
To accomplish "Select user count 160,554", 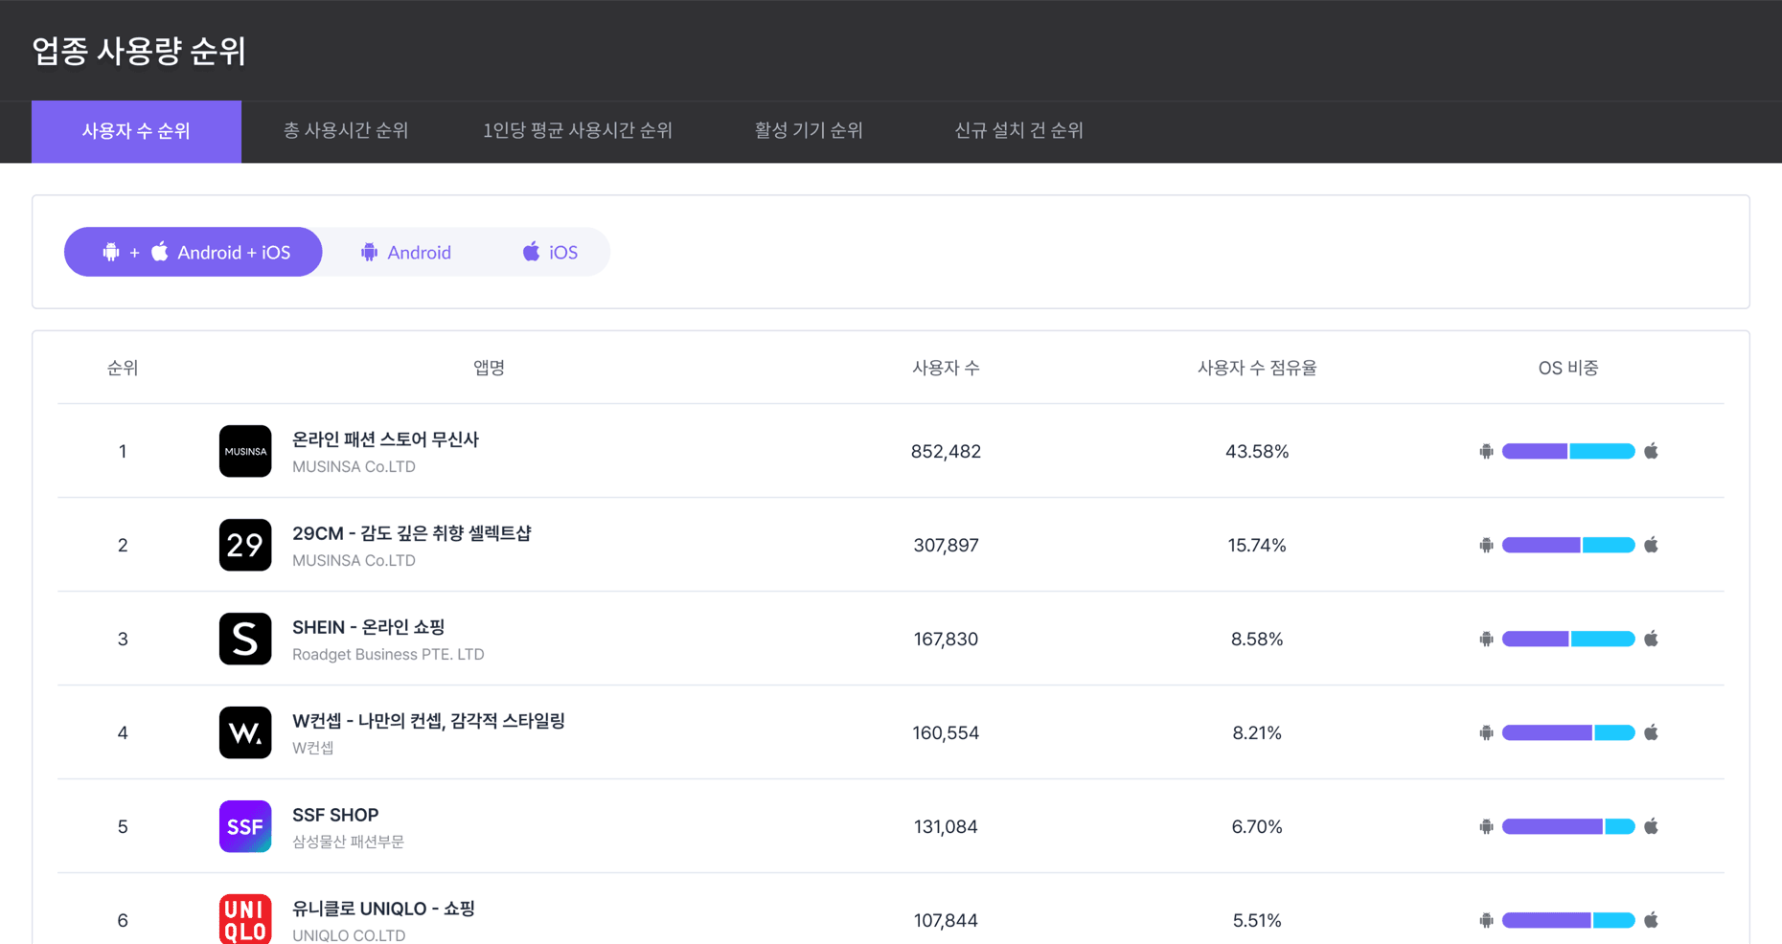I will point(946,732).
